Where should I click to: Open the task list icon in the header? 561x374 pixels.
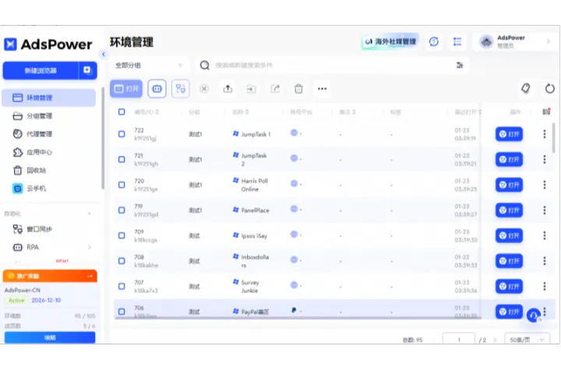(457, 42)
